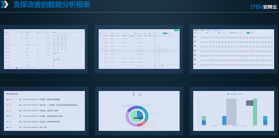Click the teal query button in the timeline report
The width and height of the screenshot is (279, 138).
(248, 33)
